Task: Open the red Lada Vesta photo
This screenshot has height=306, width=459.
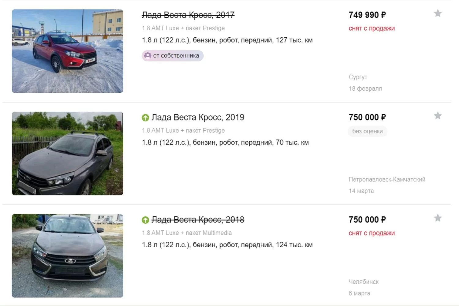Action: (x=68, y=51)
